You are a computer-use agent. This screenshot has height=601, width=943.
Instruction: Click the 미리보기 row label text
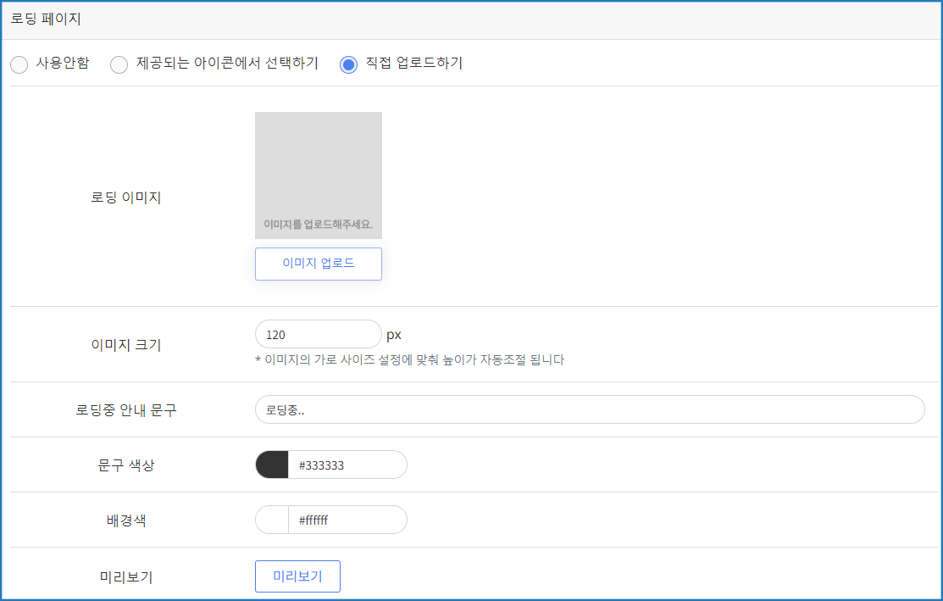point(126,577)
